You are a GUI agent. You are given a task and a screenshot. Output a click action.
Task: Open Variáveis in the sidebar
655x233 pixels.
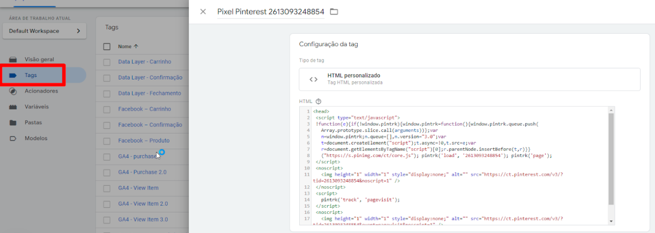click(x=37, y=107)
